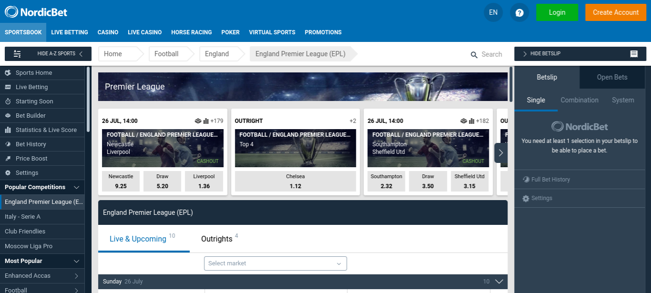
Task: Click the Starting Soon stopwatch icon
Action: 8,101
